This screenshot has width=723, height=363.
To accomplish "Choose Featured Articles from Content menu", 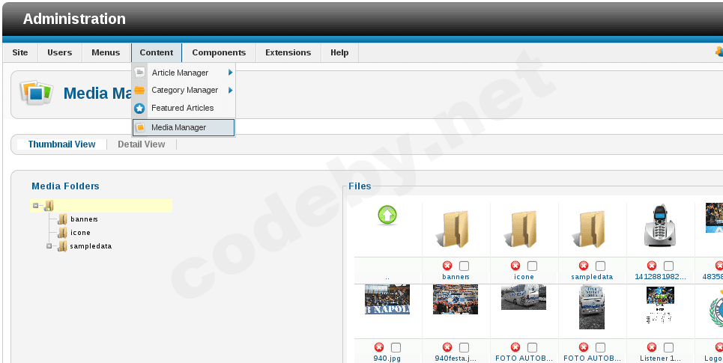I will [x=184, y=109].
